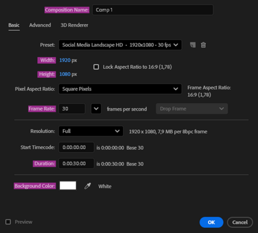
Task: Open the Drop Frame dropdown
Action: [192, 109]
